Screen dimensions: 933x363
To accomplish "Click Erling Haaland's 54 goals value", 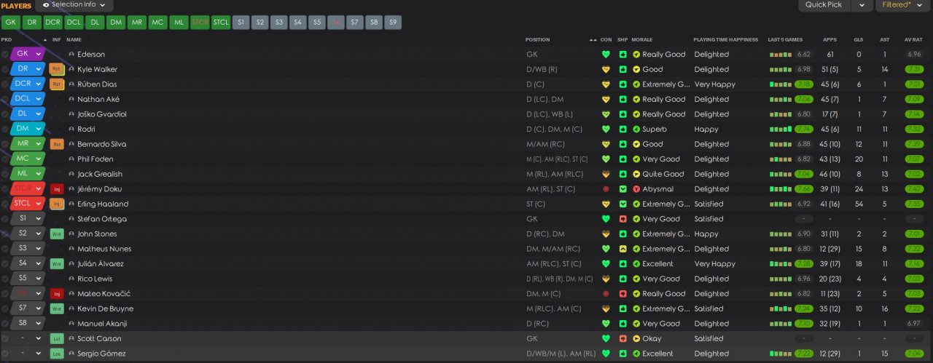I will tap(859, 204).
